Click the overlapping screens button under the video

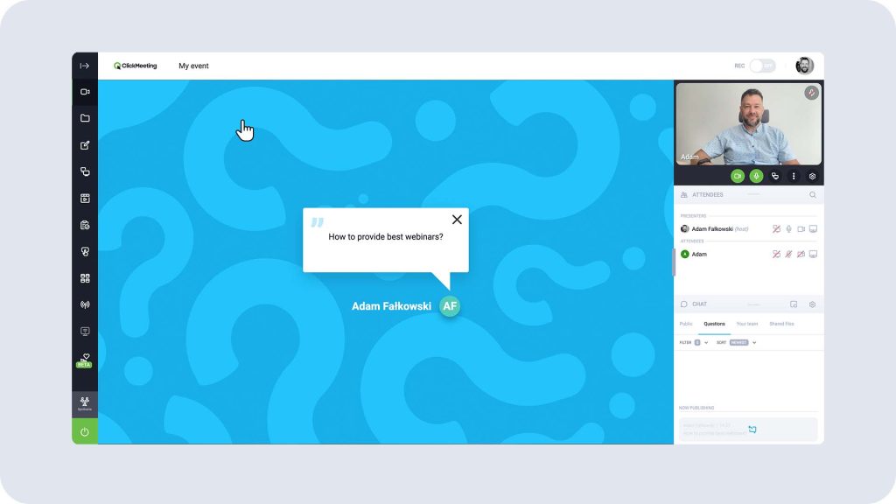[775, 177]
